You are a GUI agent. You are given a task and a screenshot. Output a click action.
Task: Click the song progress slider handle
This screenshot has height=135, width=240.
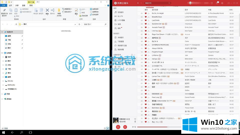[x=168, y=127]
